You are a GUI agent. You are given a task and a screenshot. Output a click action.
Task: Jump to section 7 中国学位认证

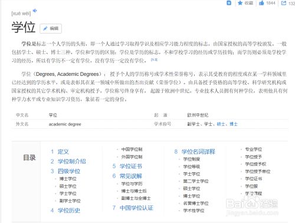(136, 208)
